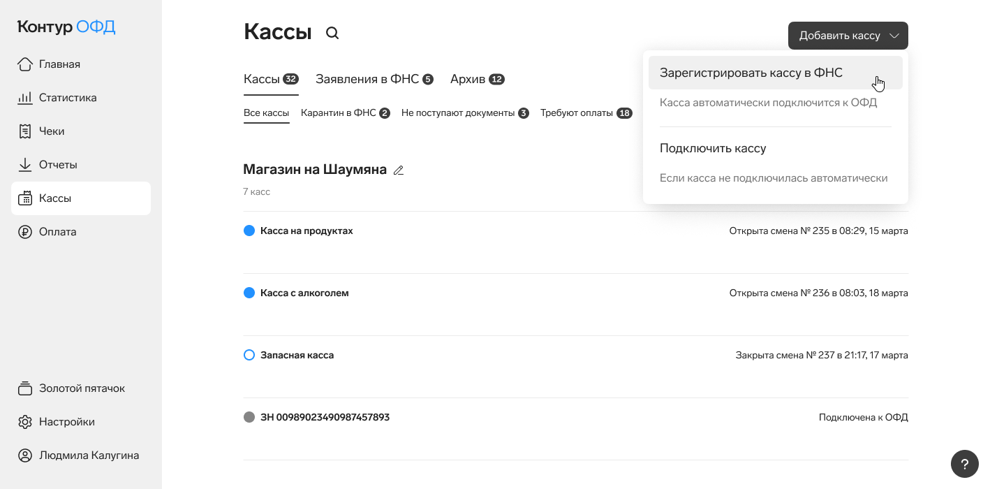The image size is (990, 489).
Task: Open Оплата with the ruble icon
Action: click(x=25, y=232)
